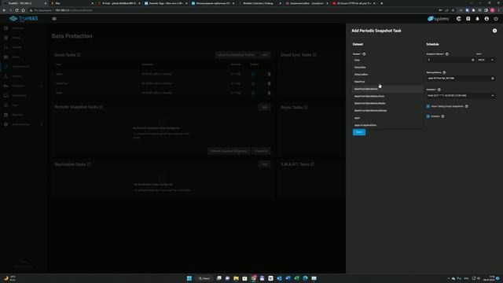Viewport: 503px width, 283px height.
Task: Reload the page in browser
Action: coord(17,10)
